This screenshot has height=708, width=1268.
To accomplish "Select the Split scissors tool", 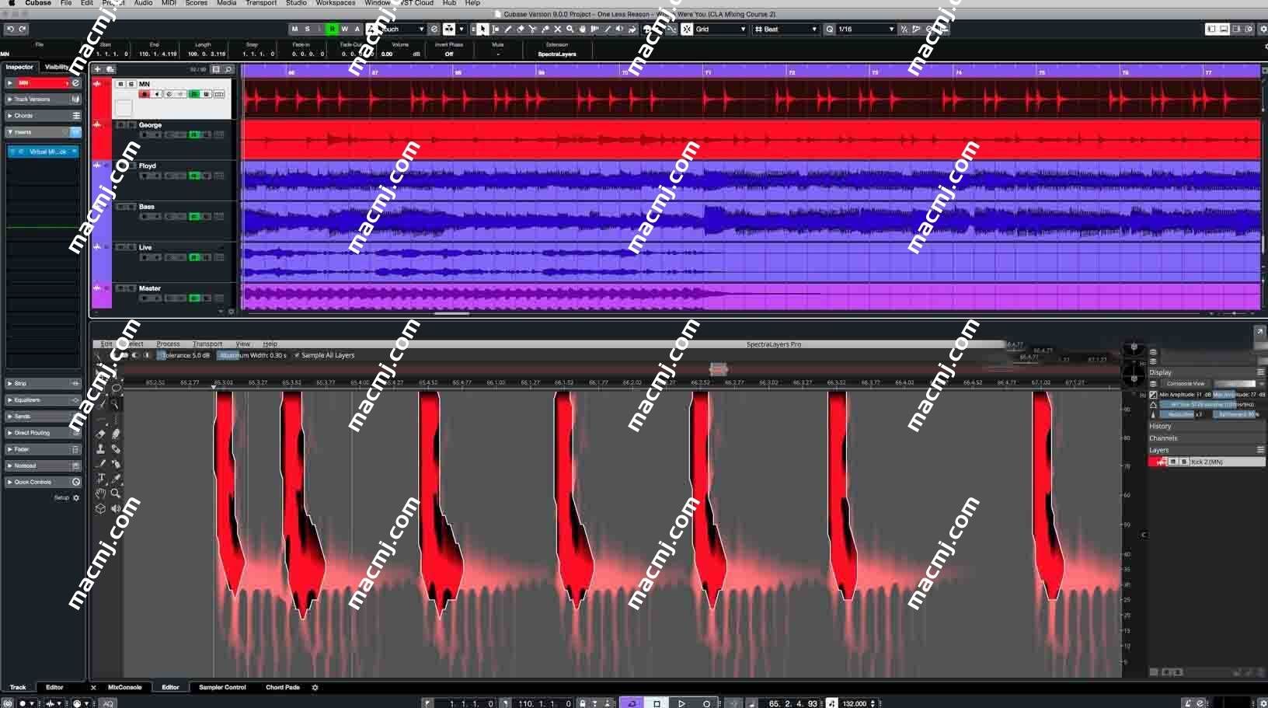I will [532, 29].
